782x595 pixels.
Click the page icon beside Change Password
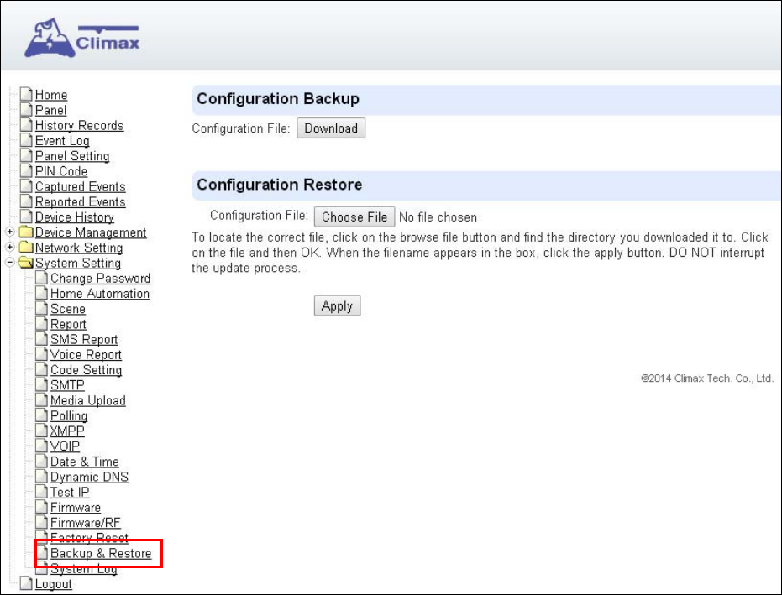pos(42,278)
